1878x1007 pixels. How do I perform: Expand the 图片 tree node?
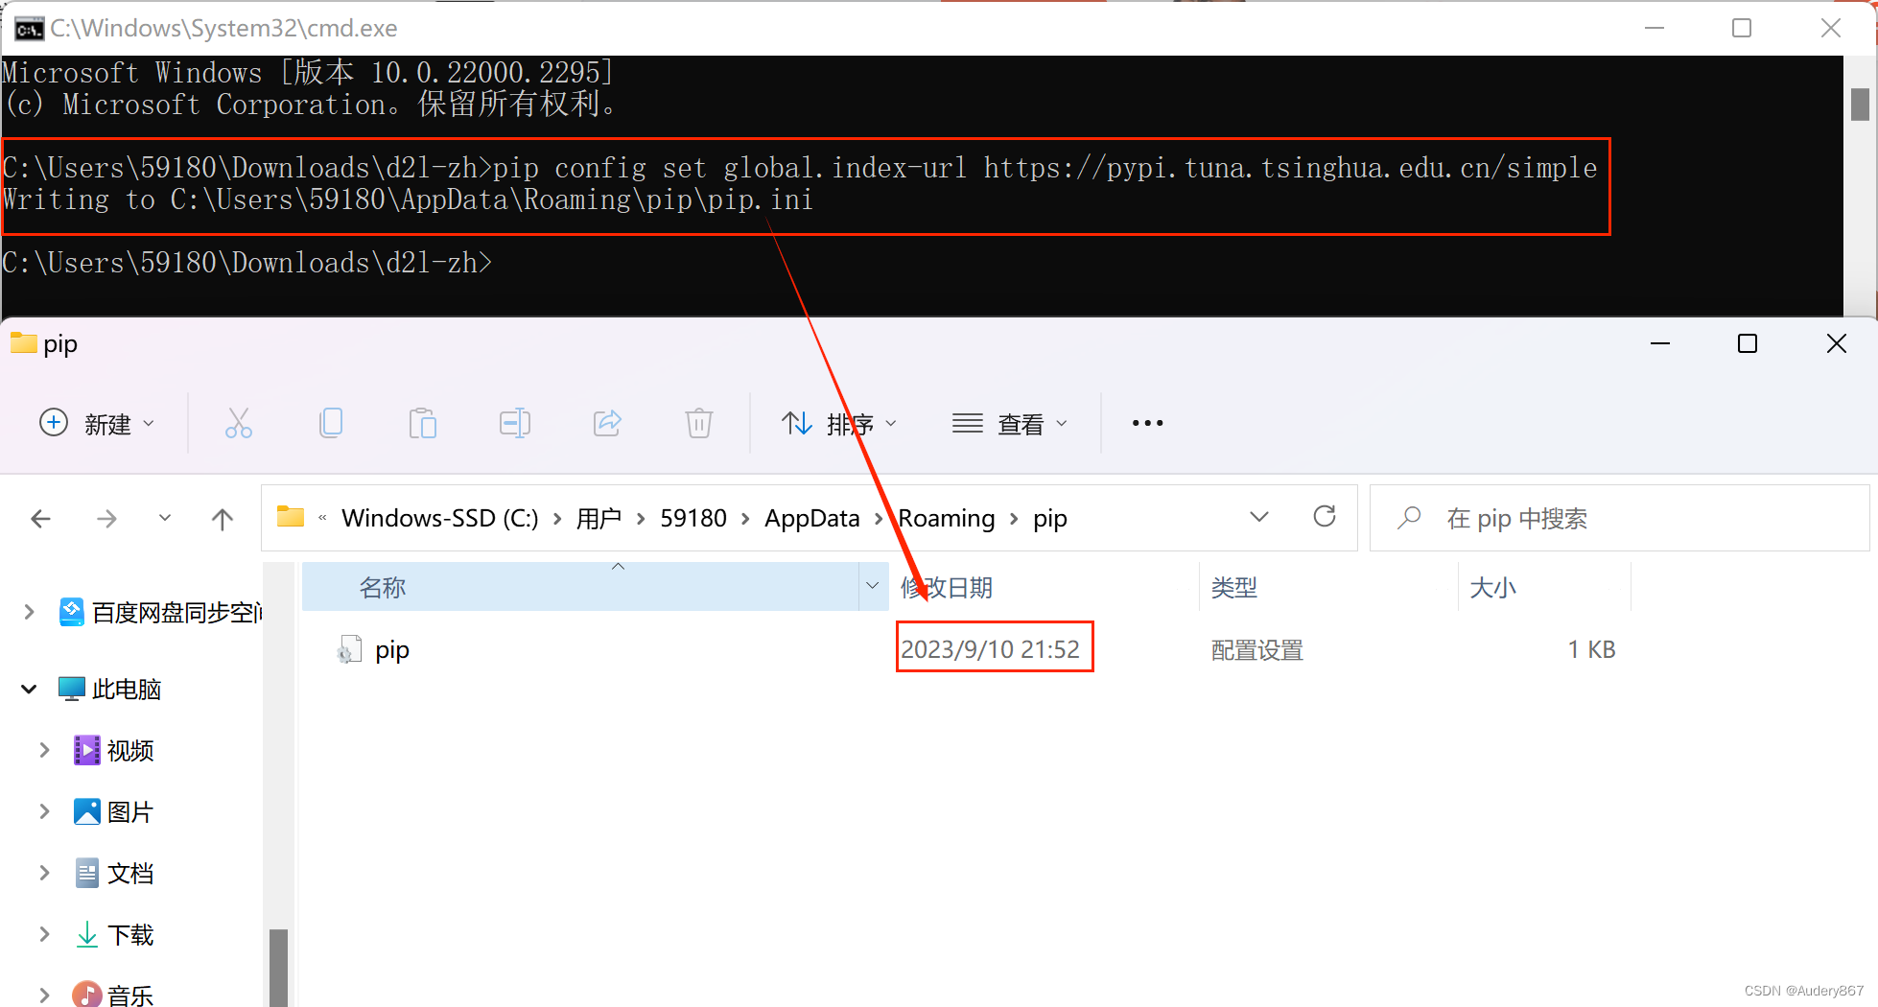coord(44,811)
